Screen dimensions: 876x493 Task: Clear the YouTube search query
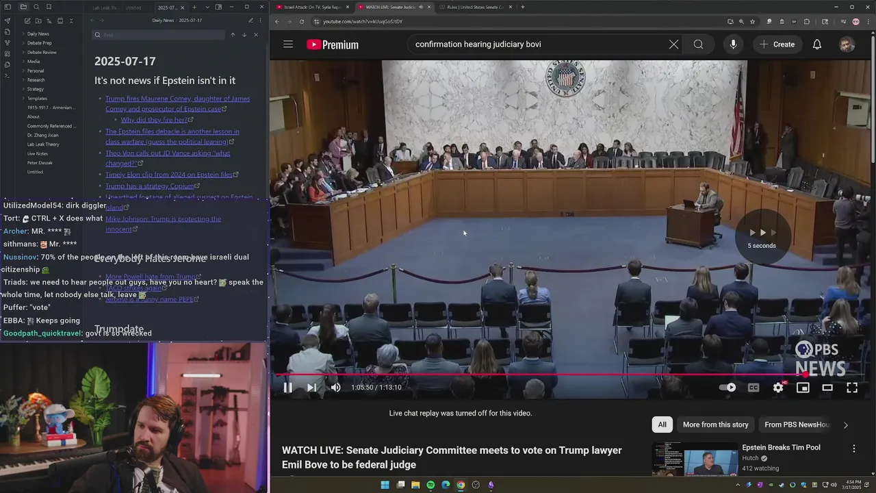pyautogui.click(x=673, y=45)
